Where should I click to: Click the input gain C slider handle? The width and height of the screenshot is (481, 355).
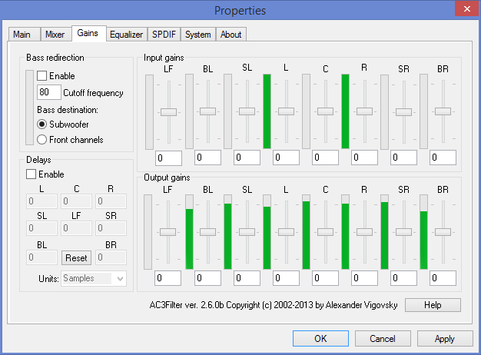326,111
